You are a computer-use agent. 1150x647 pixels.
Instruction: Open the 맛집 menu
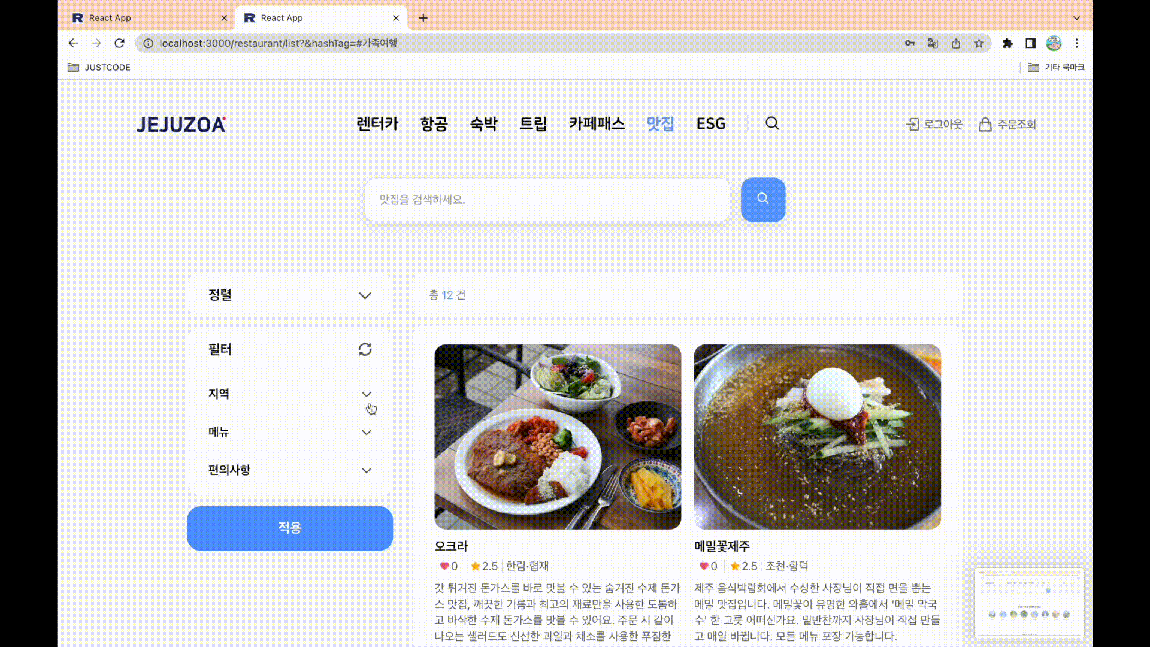660,123
